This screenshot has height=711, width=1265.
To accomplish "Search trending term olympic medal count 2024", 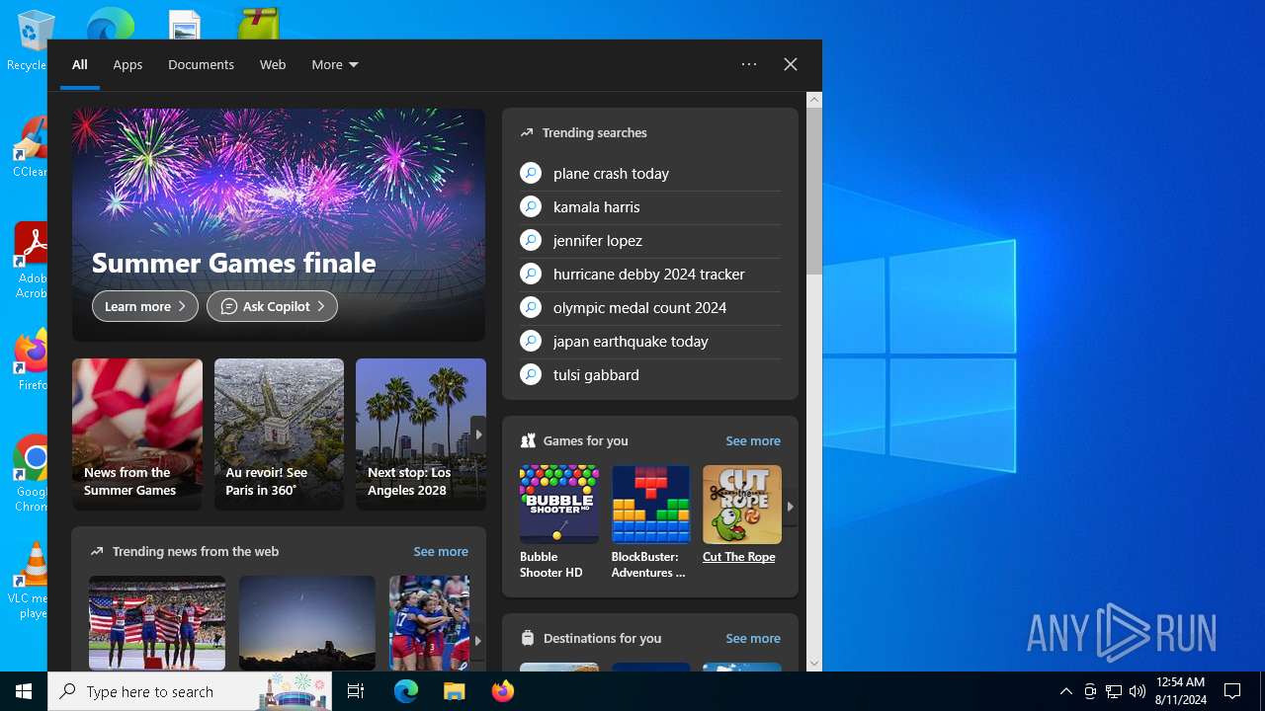I will tap(639, 307).
